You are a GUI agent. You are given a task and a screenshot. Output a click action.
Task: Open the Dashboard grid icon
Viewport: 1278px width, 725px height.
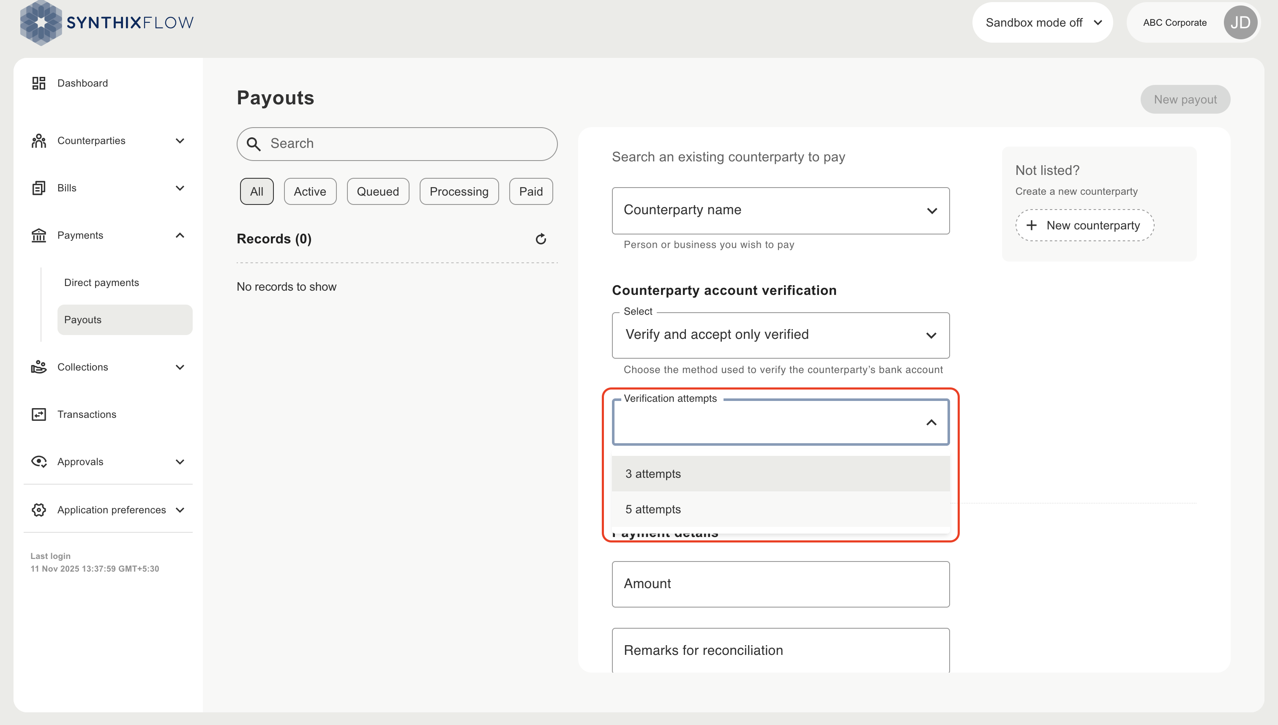click(x=39, y=83)
